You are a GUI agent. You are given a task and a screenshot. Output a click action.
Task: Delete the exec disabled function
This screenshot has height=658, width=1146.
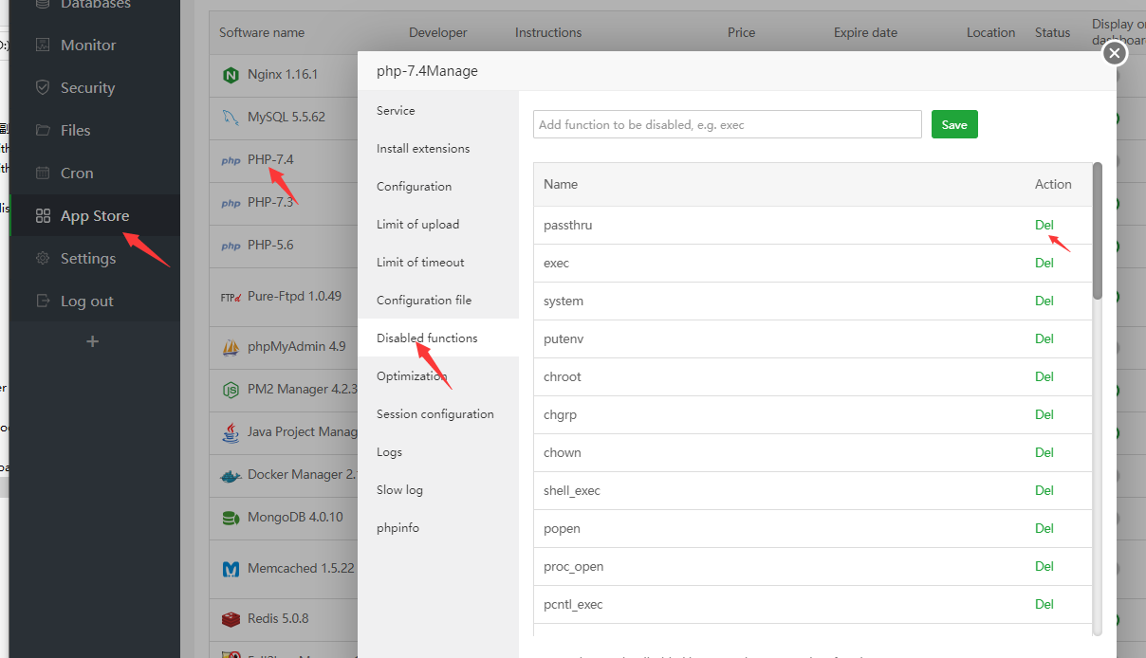point(1044,263)
